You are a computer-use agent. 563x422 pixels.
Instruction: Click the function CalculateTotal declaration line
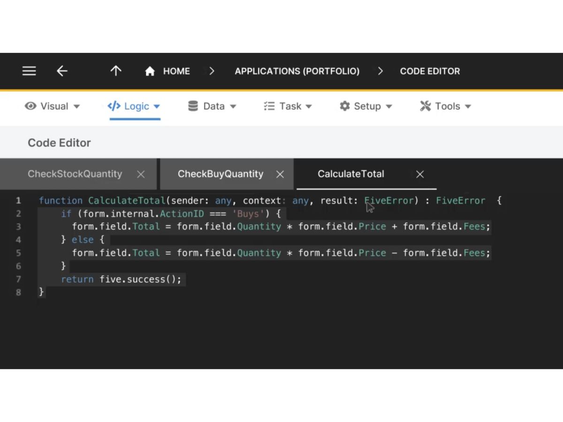coord(270,201)
